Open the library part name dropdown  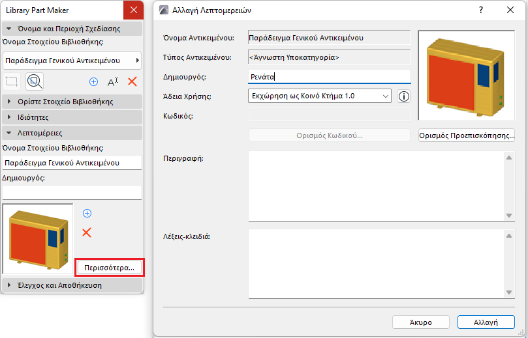coord(72,61)
